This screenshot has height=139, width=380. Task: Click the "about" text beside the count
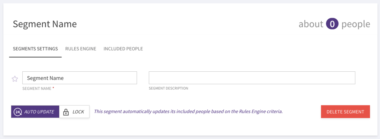(x=311, y=24)
